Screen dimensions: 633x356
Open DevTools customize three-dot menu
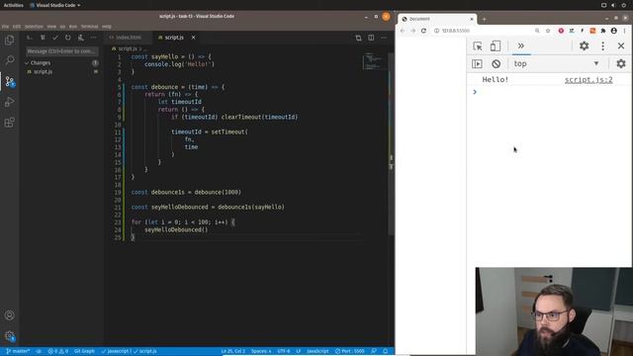[x=603, y=46]
